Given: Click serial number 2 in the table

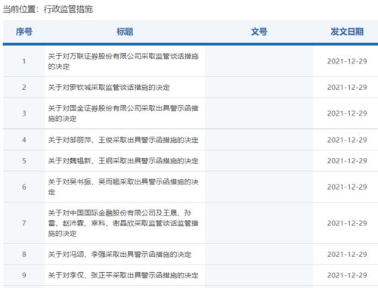Looking at the screenshot, I should 24,88.
